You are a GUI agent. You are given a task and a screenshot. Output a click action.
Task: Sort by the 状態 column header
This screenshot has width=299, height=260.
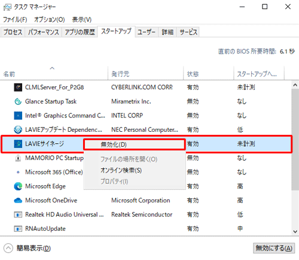point(208,73)
